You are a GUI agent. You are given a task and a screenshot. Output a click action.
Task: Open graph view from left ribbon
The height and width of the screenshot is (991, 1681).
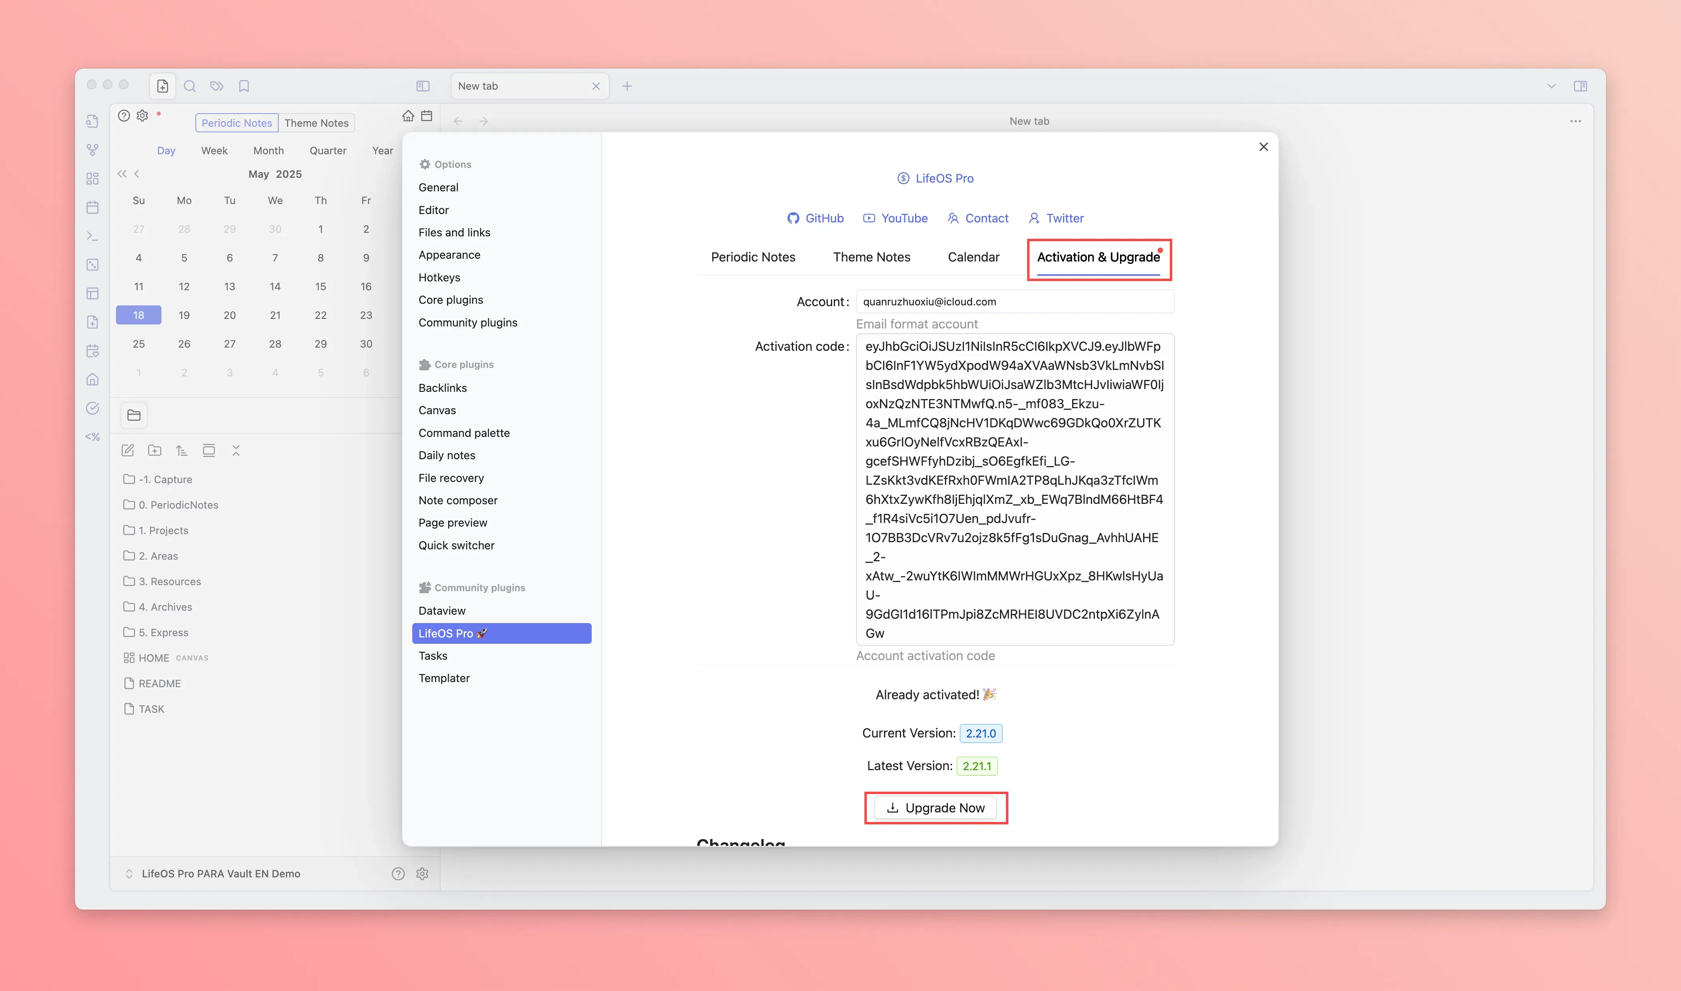tap(93, 149)
